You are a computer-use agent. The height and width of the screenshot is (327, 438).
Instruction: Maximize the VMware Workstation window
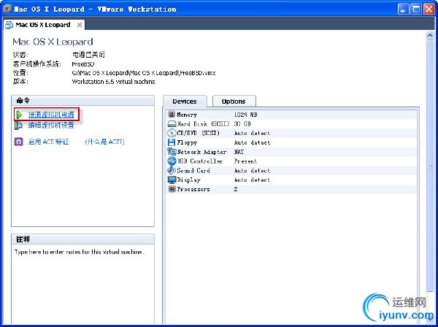pyautogui.click(x=416, y=9)
